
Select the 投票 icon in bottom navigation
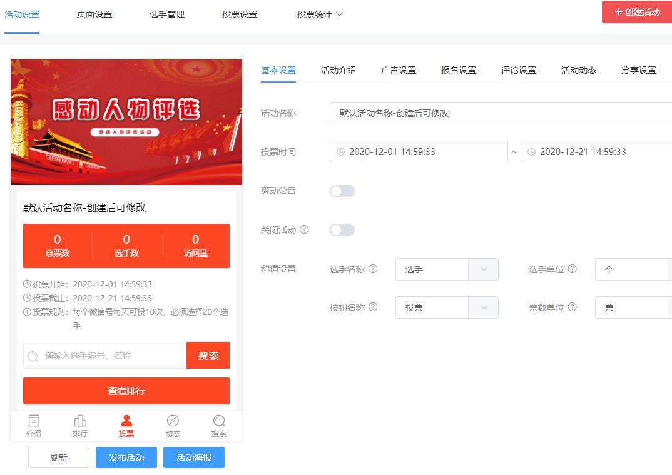pyautogui.click(x=126, y=419)
